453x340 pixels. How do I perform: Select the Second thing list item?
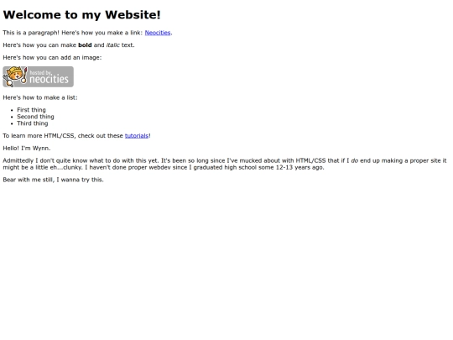(x=35, y=117)
